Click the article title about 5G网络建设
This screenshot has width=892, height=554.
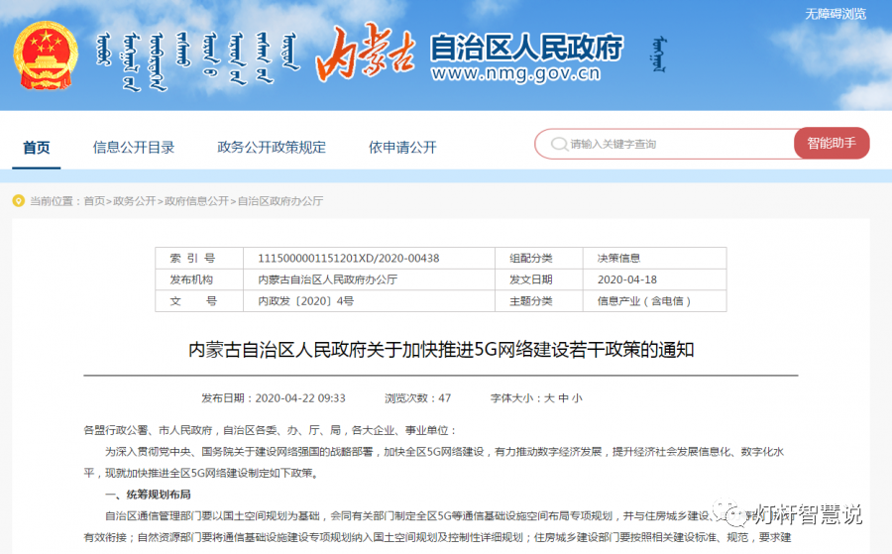click(441, 349)
